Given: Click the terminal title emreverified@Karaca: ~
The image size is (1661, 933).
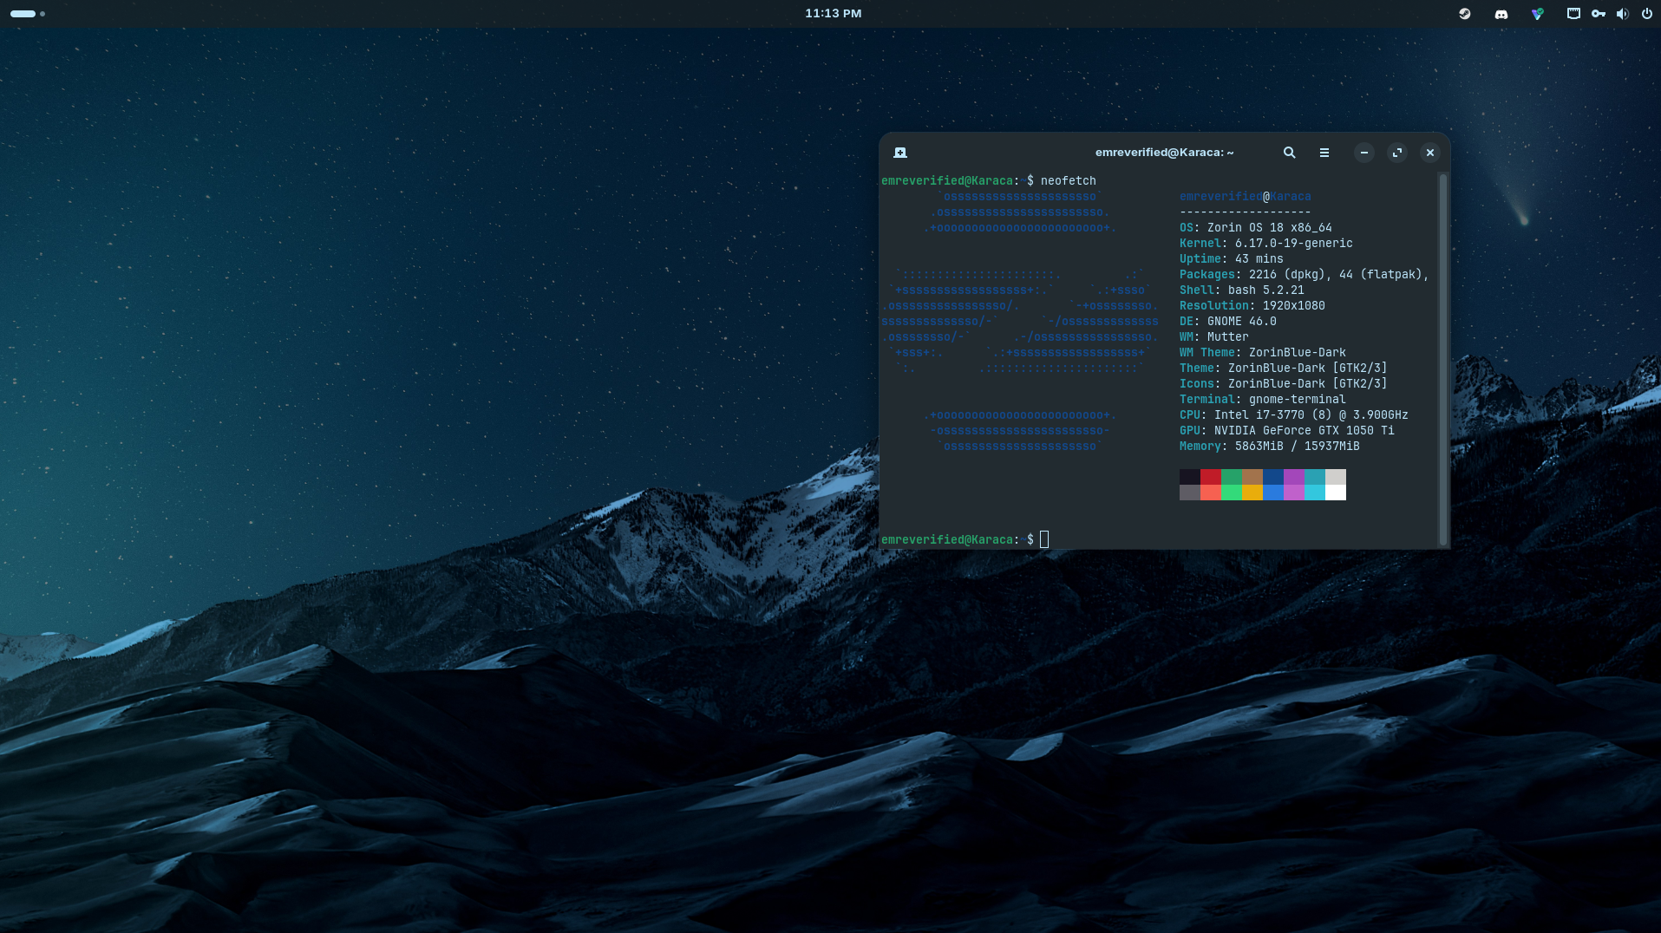Looking at the screenshot, I should 1165,153.
